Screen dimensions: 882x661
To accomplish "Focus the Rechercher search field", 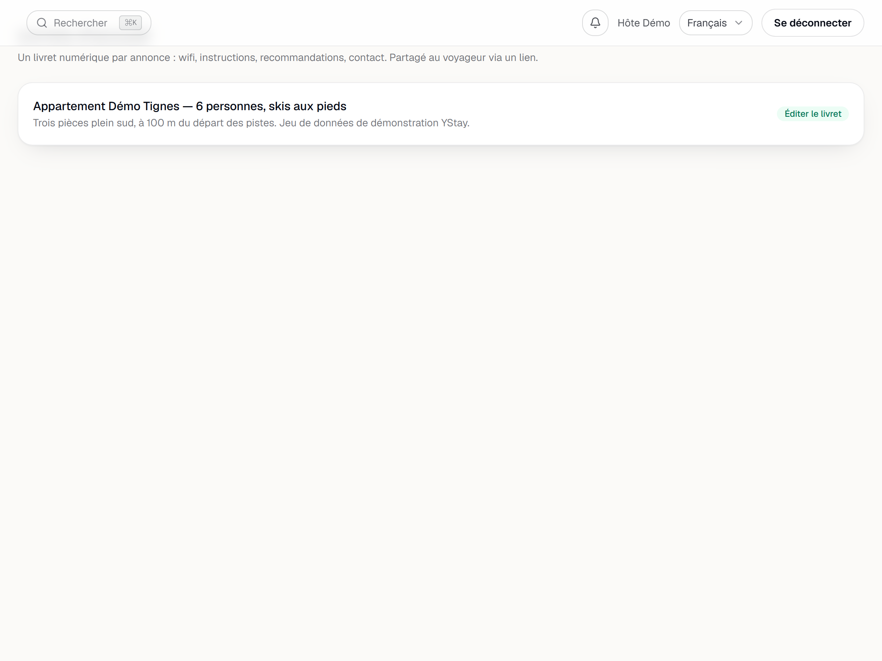I will click(89, 23).
